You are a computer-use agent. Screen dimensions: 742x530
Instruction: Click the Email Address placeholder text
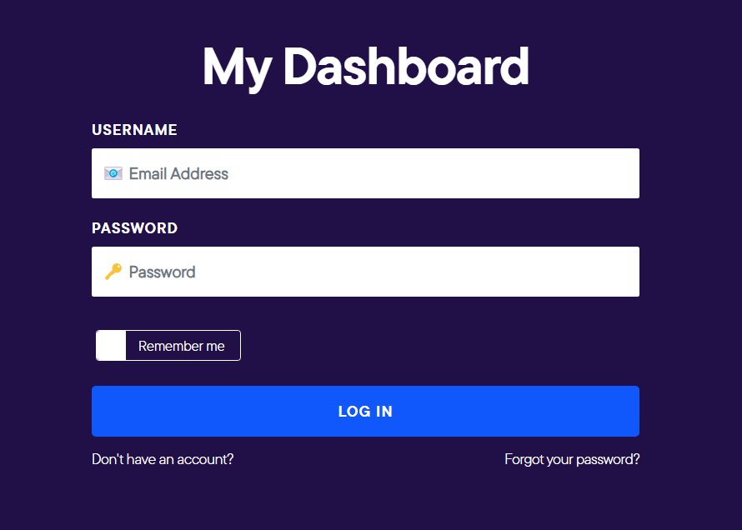(x=178, y=173)
